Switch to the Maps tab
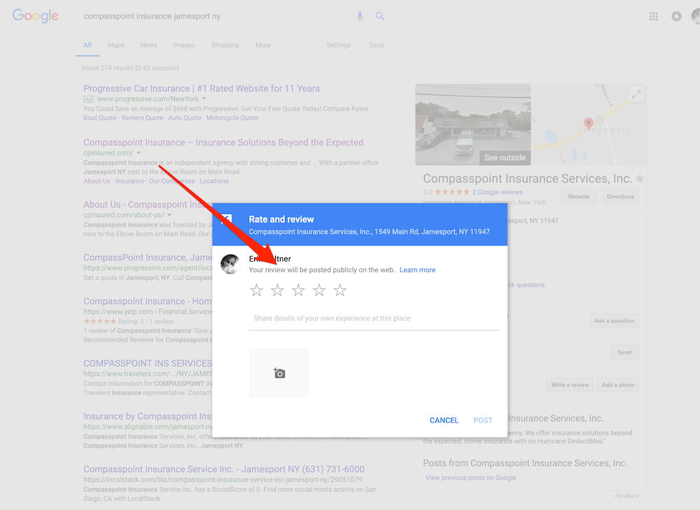700x510 pixels. 115,45
